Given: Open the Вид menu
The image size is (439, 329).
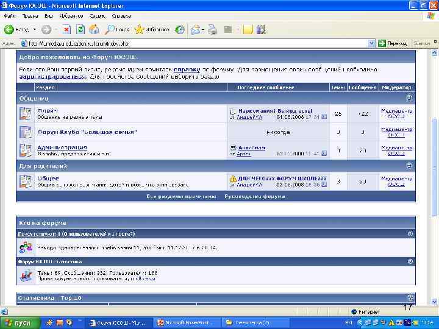Looking at the screenshot, I should tap(48, 16).
